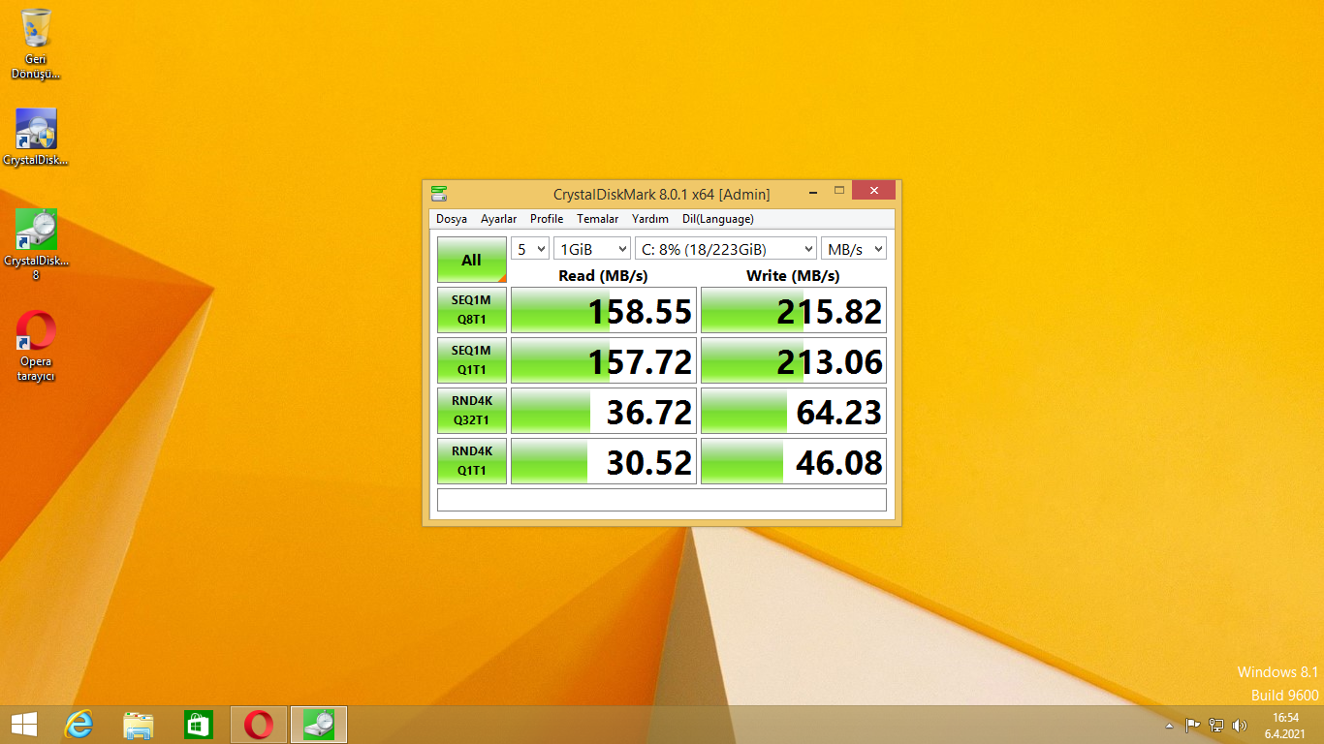Switch to Opera in the taskbar

point(259,725)
